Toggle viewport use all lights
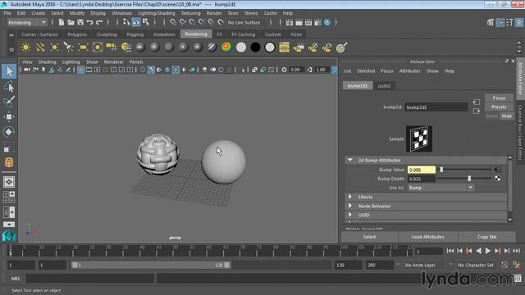 coord(184,70)
